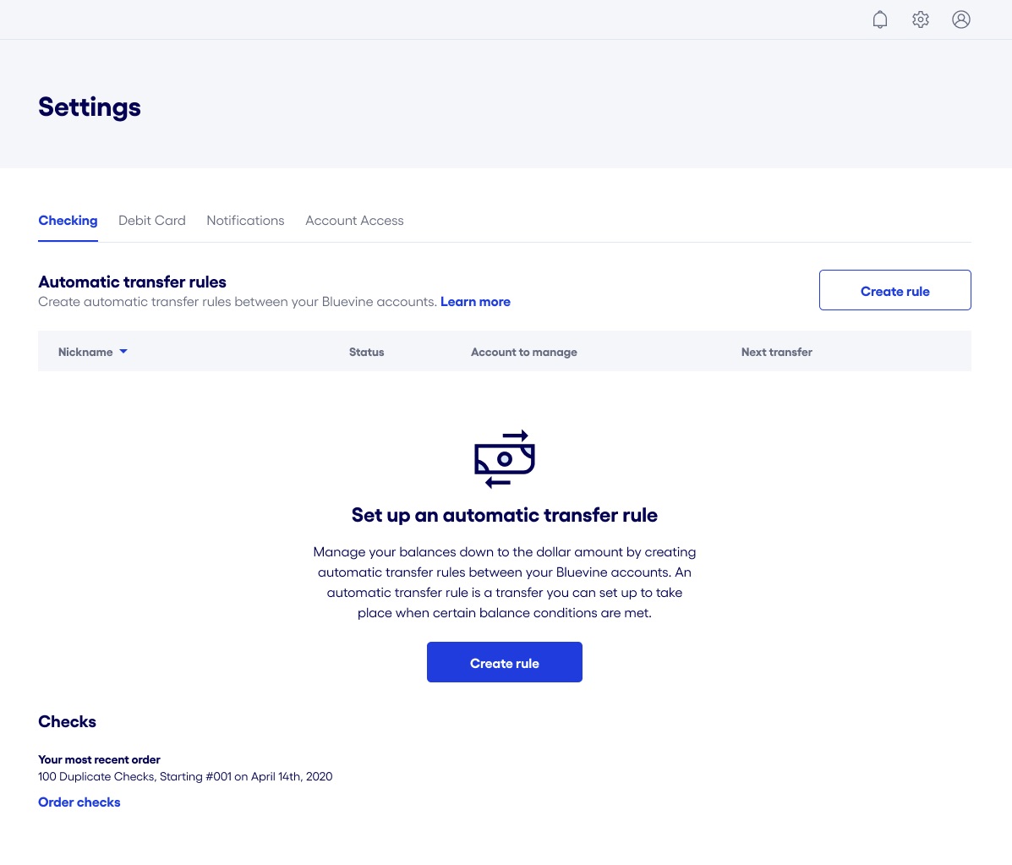Click the 100 Duplicate Checks order text
1012x865 pixels.
pos(185,776)
